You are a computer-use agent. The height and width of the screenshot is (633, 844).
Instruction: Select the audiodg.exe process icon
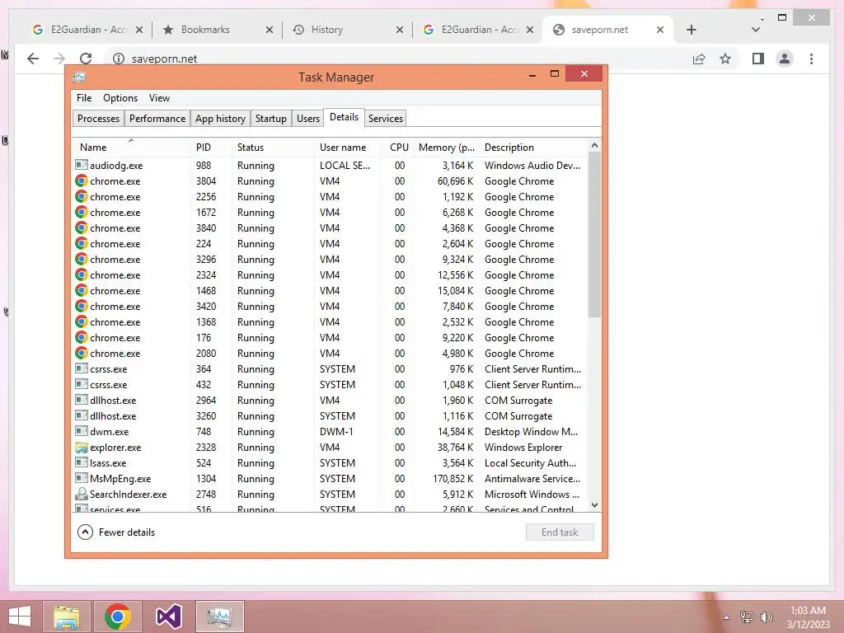pos(82,165)
